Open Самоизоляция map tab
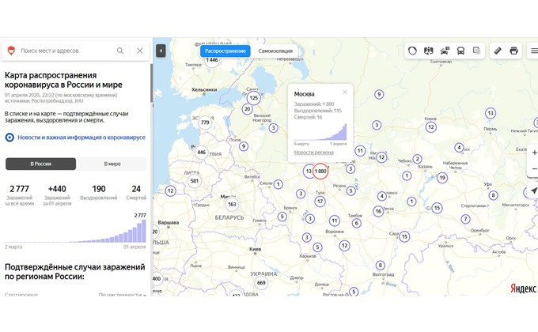Screen dimensions: 538x332 click(275, 51)
